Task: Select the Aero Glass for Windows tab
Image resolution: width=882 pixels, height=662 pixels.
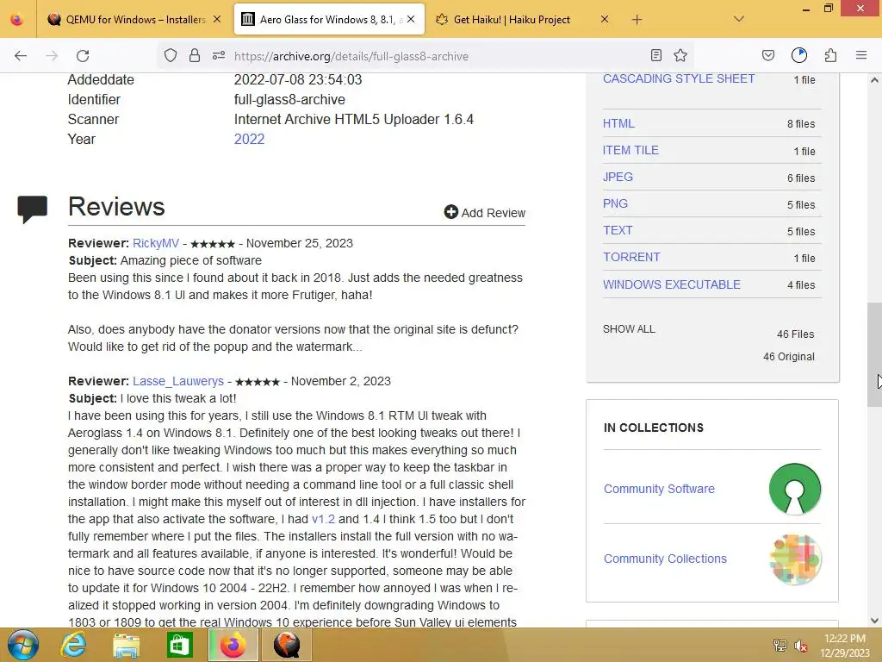Action: coord(329,19)
